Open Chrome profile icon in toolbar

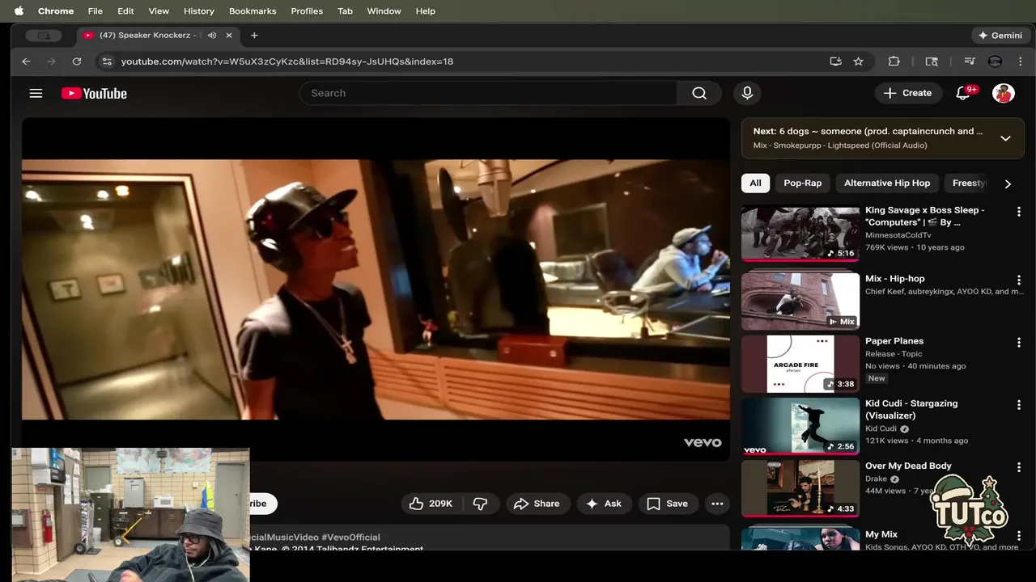point(996,61)
